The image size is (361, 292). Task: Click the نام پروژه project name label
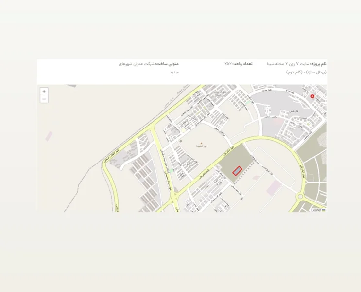[318, 64]
